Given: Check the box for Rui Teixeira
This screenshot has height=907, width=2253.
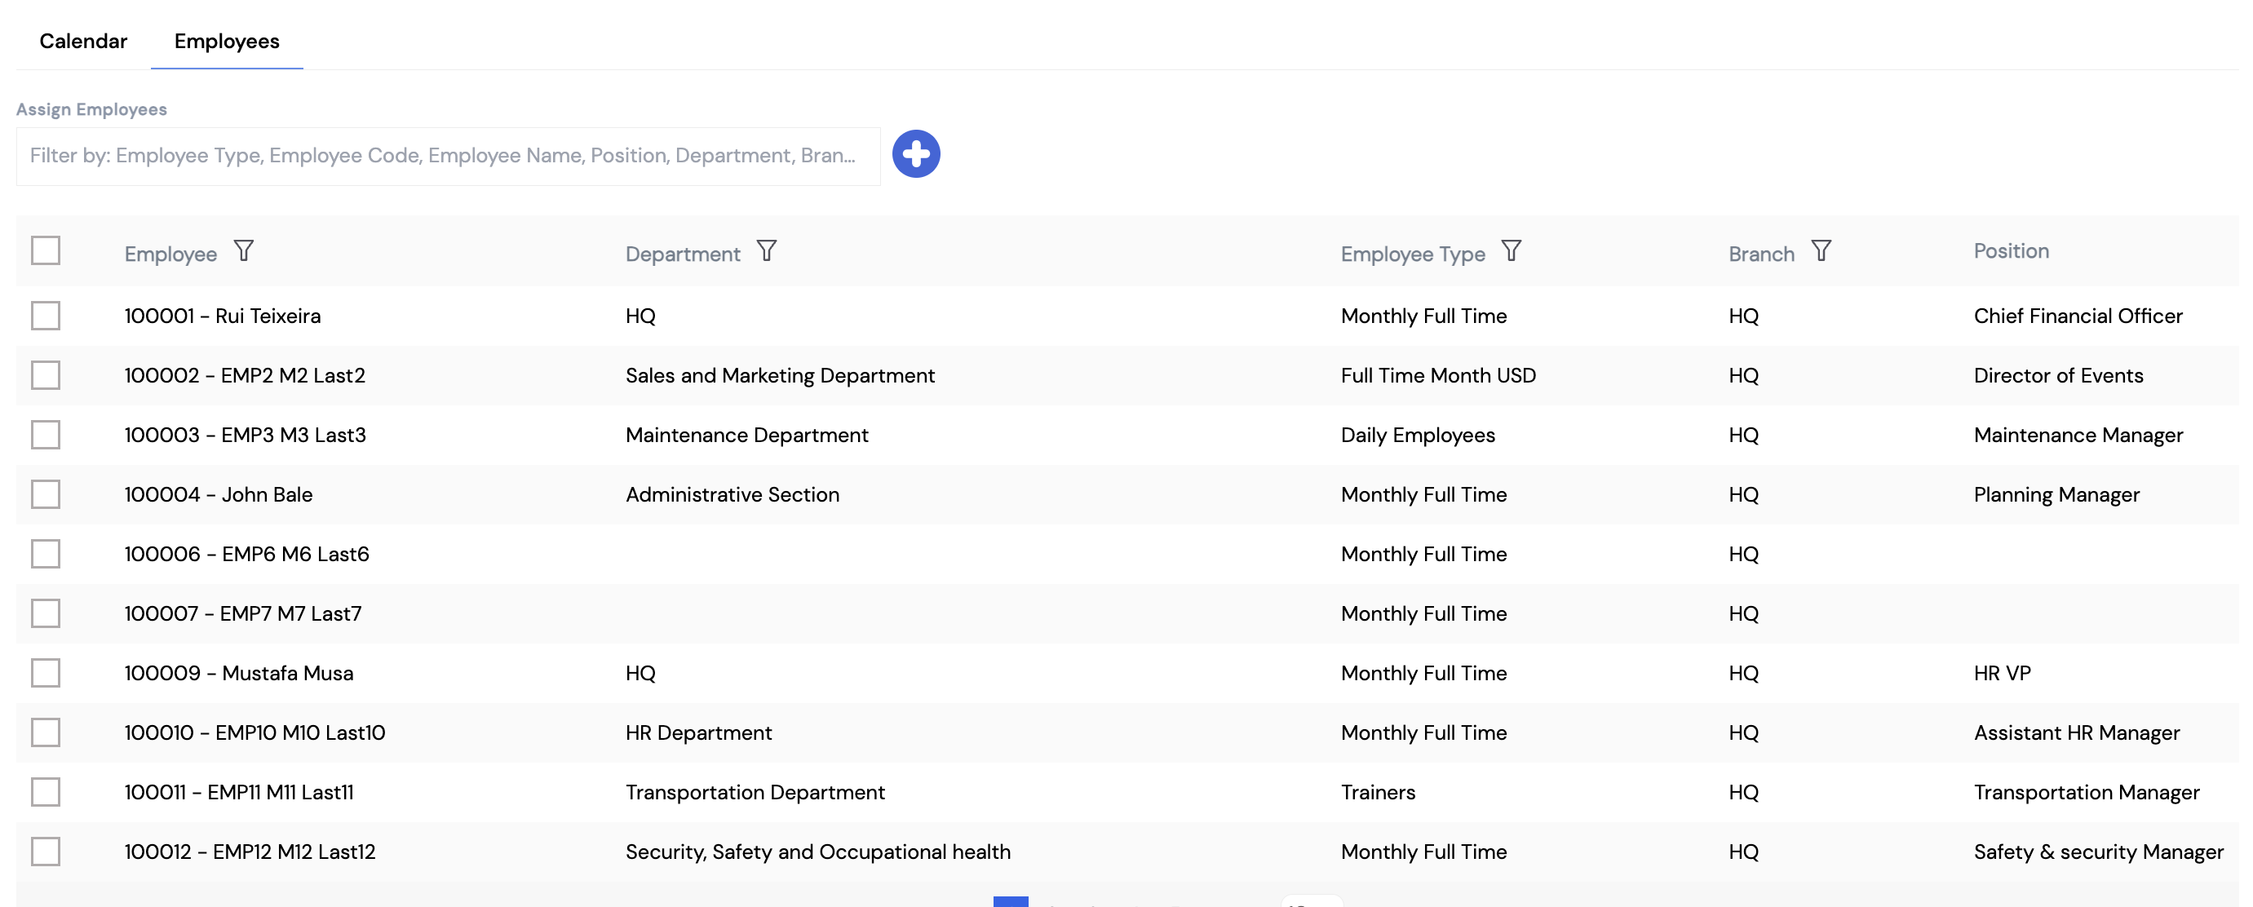Looking at the screenshot, I should pos(46,316).
